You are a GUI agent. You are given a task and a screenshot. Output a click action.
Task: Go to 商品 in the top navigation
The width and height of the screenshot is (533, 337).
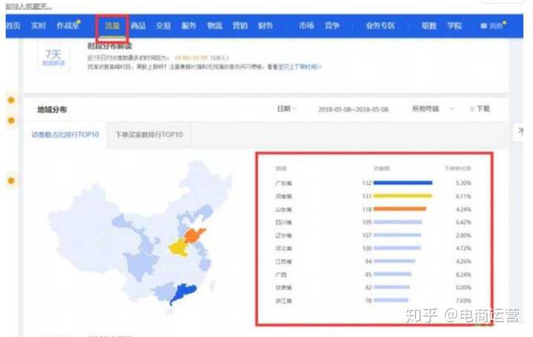pyautogui.click(x=138, y=26)
